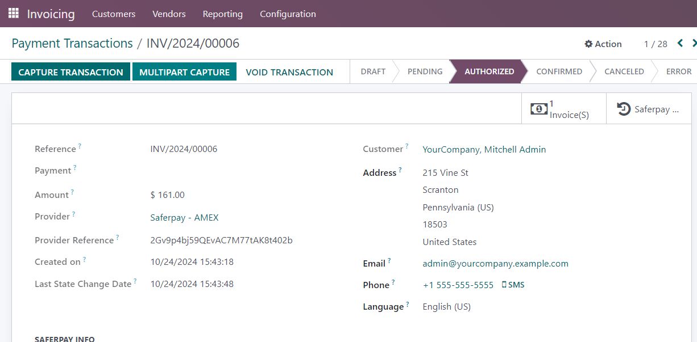The width and height of the screenshot is (697, 342).
Task: Go to previous record arrow
Action: click(680, 43)
